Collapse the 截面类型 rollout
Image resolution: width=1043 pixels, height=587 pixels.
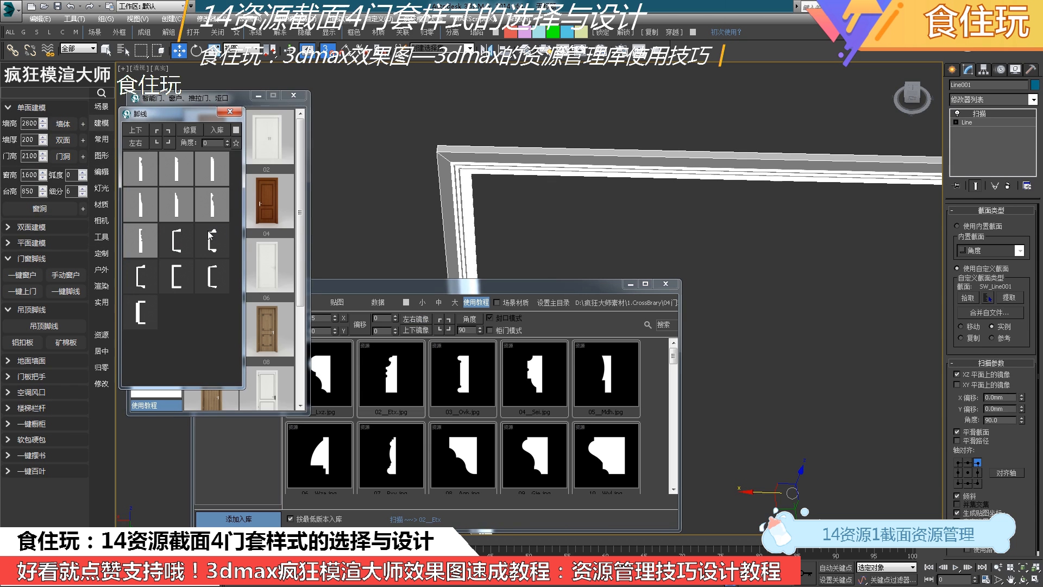point(952,210)
